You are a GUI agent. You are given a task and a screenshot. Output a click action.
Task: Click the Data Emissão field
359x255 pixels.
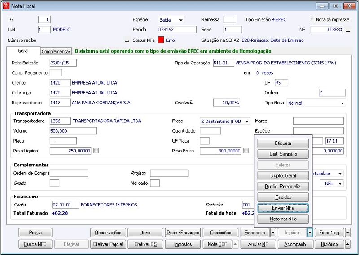point(63,63)
